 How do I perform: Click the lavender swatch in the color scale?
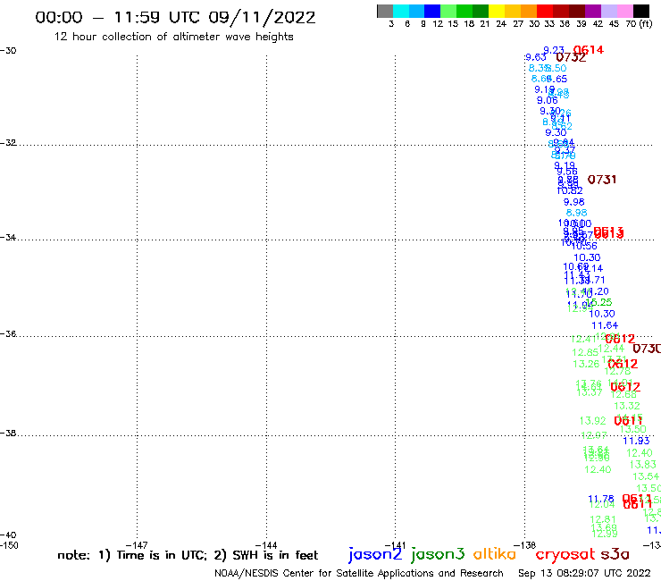coord(608,11)
